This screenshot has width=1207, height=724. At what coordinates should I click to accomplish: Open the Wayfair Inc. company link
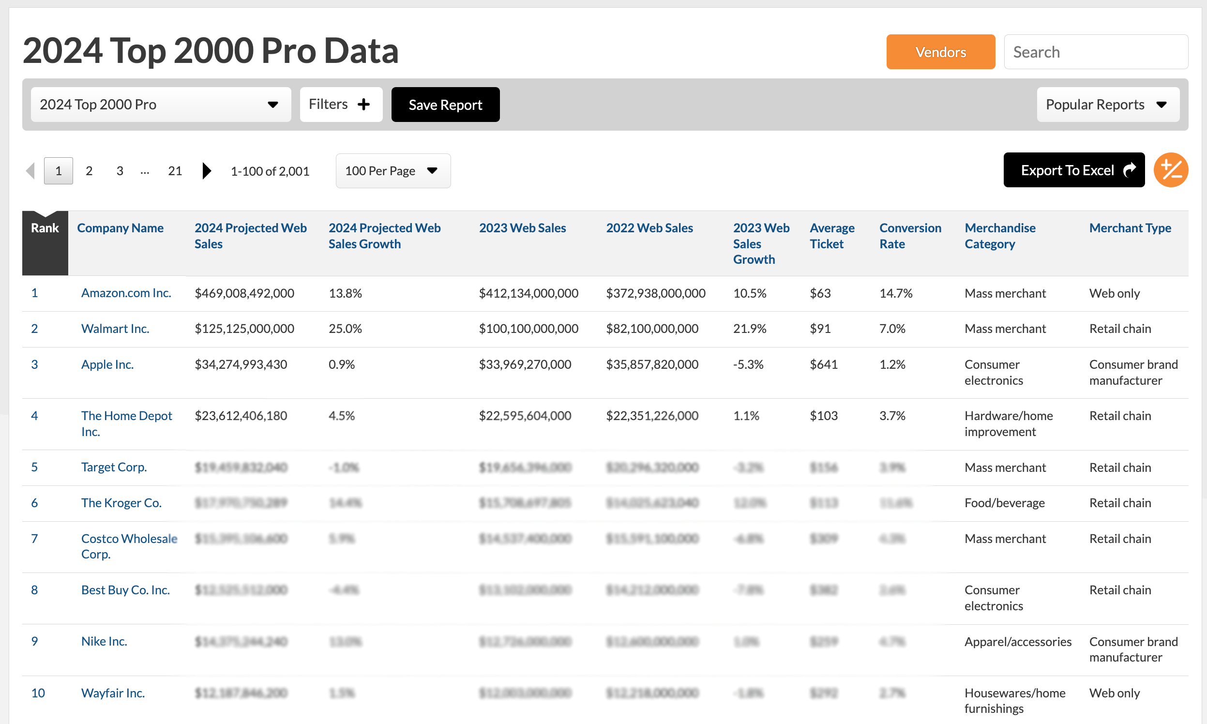[113, 693]
